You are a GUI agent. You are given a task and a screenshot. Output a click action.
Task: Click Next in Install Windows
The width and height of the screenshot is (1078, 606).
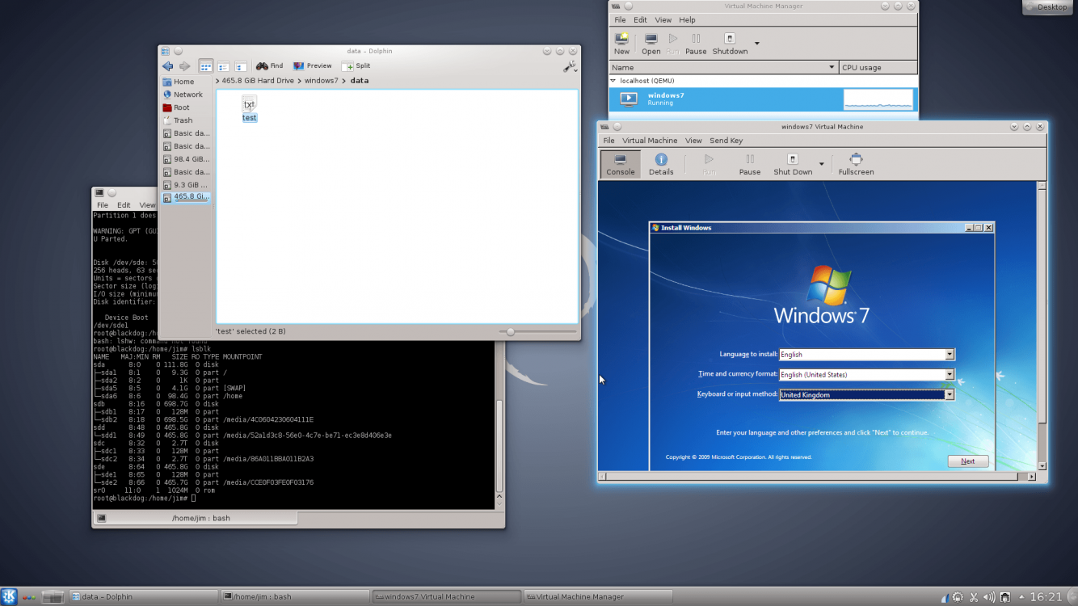968,461
